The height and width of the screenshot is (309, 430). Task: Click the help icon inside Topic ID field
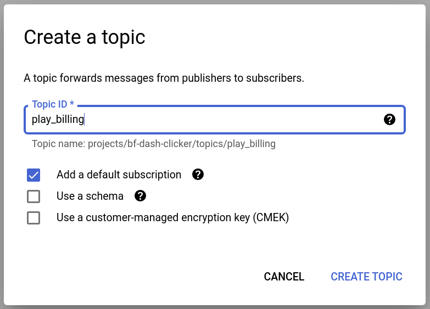coord(389,120)
